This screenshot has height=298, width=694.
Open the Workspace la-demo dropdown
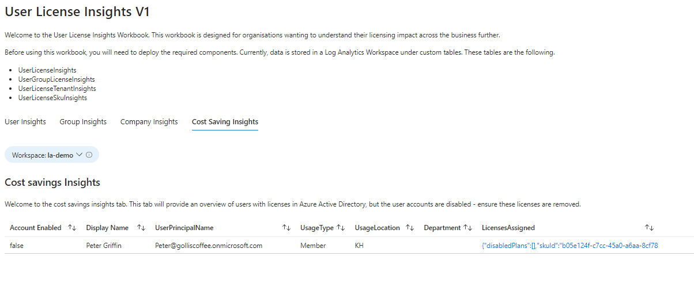[52, 155]
